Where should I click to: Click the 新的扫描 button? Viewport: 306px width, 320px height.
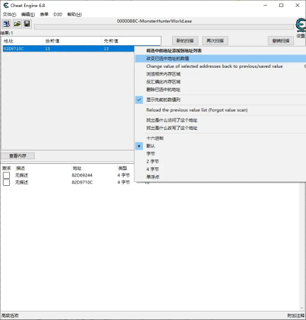coord(185,41)
